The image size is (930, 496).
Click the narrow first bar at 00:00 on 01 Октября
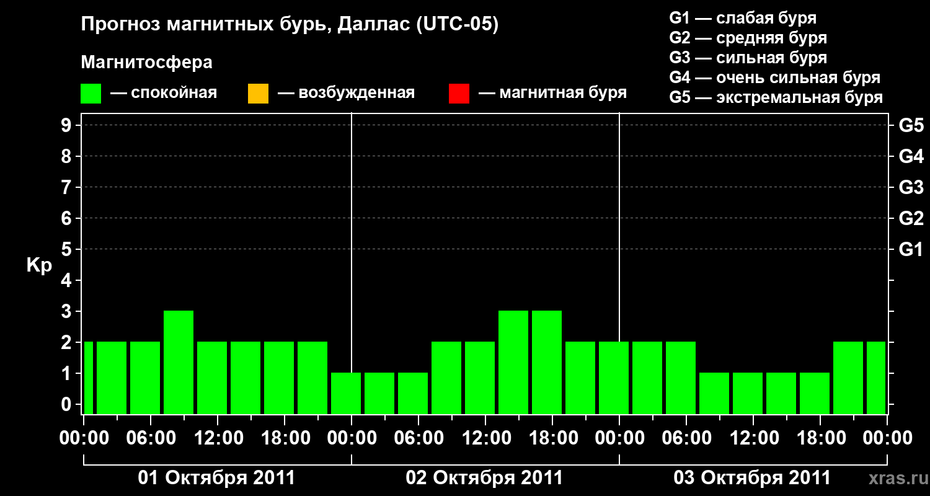(88, 378)
